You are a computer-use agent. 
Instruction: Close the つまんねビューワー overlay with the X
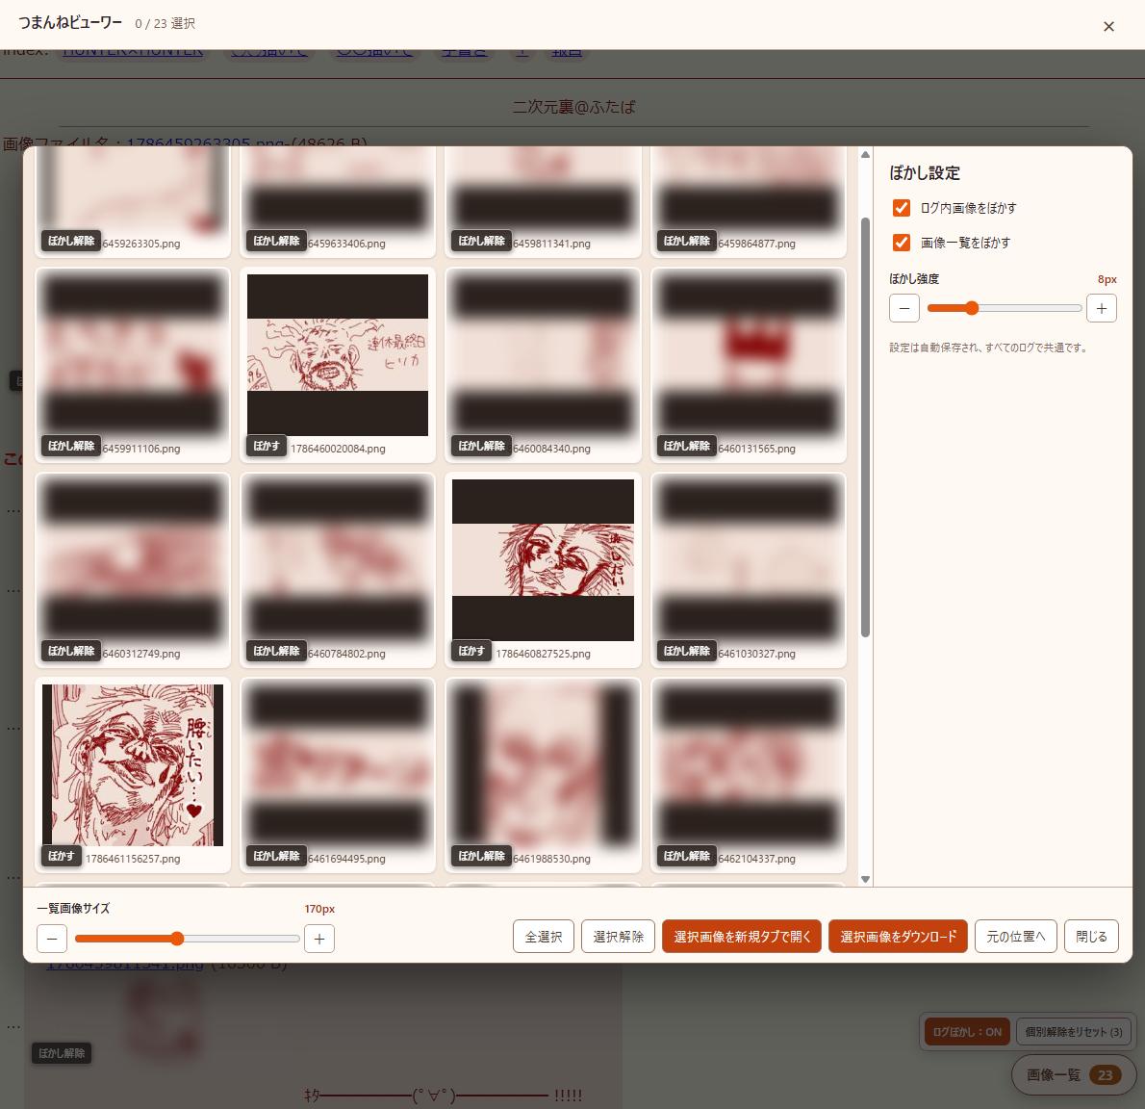click(x=1107, y=26)
